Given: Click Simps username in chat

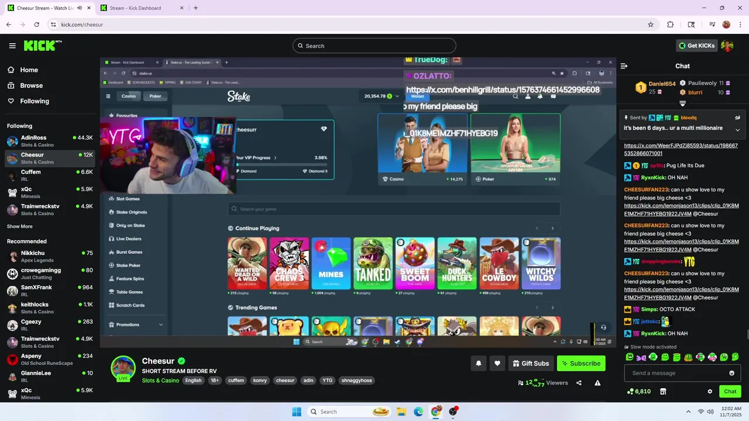Looking at the screenshot, I should pos(649,309).
